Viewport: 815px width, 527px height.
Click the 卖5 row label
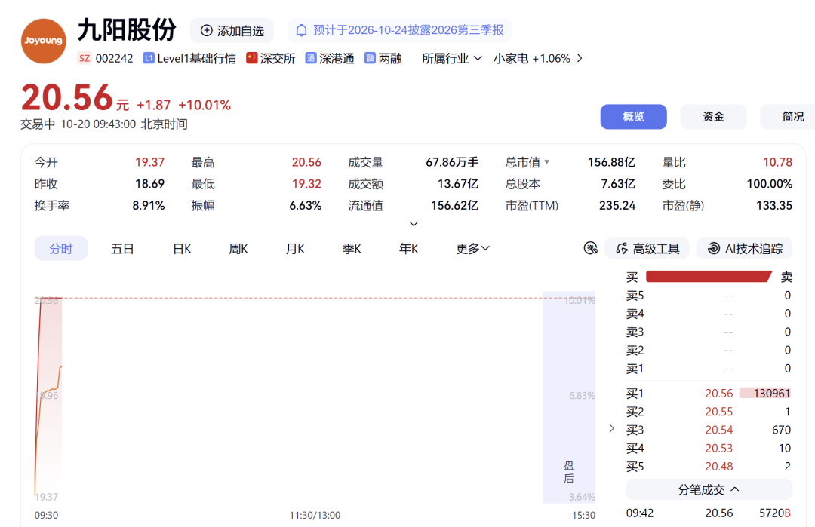click(x=635, y=296)
